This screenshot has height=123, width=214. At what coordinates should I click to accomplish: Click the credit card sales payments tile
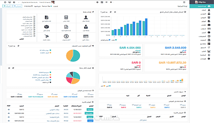[86, 37]
